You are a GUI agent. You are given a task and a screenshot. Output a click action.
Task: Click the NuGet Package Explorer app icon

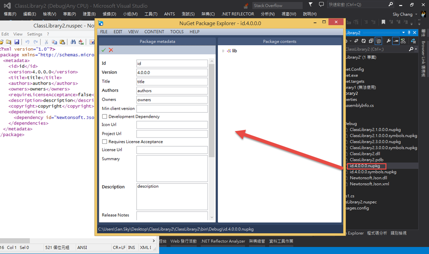pyautogui.click(x=101, y=23)
